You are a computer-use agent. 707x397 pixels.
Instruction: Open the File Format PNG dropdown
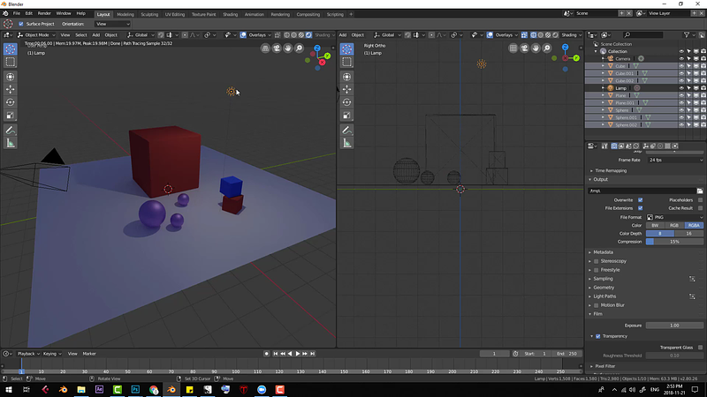675,217
